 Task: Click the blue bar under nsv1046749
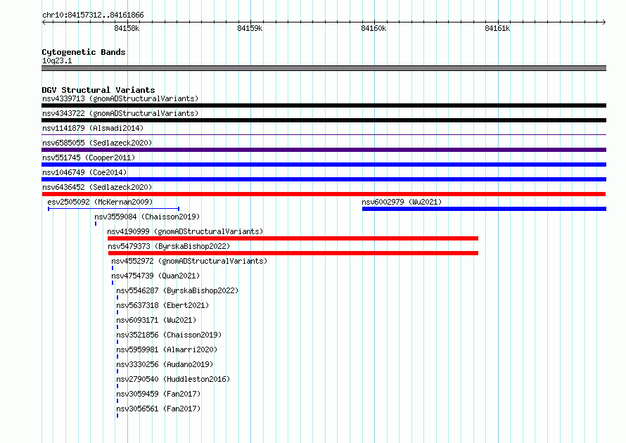(x=324, y=179)
